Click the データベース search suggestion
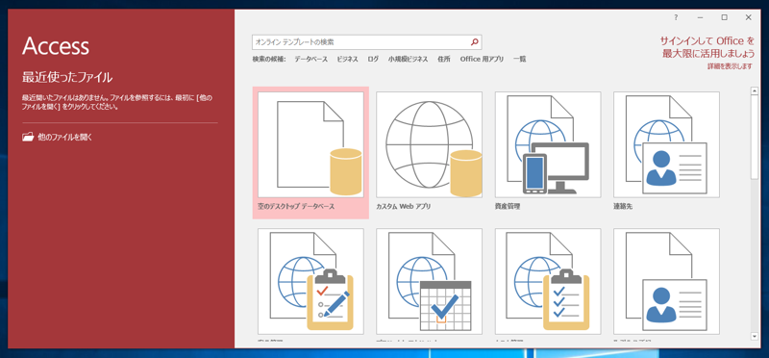769x358 pixels. pos(310,59)
